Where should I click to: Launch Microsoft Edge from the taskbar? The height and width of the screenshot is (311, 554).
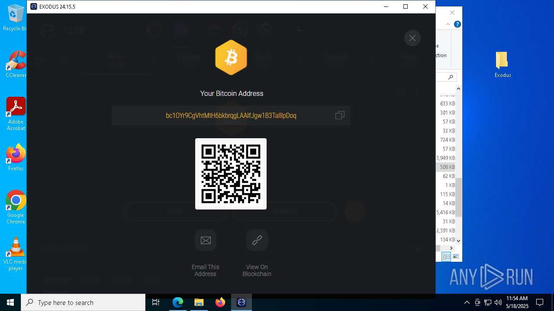[x=178, y=302]
